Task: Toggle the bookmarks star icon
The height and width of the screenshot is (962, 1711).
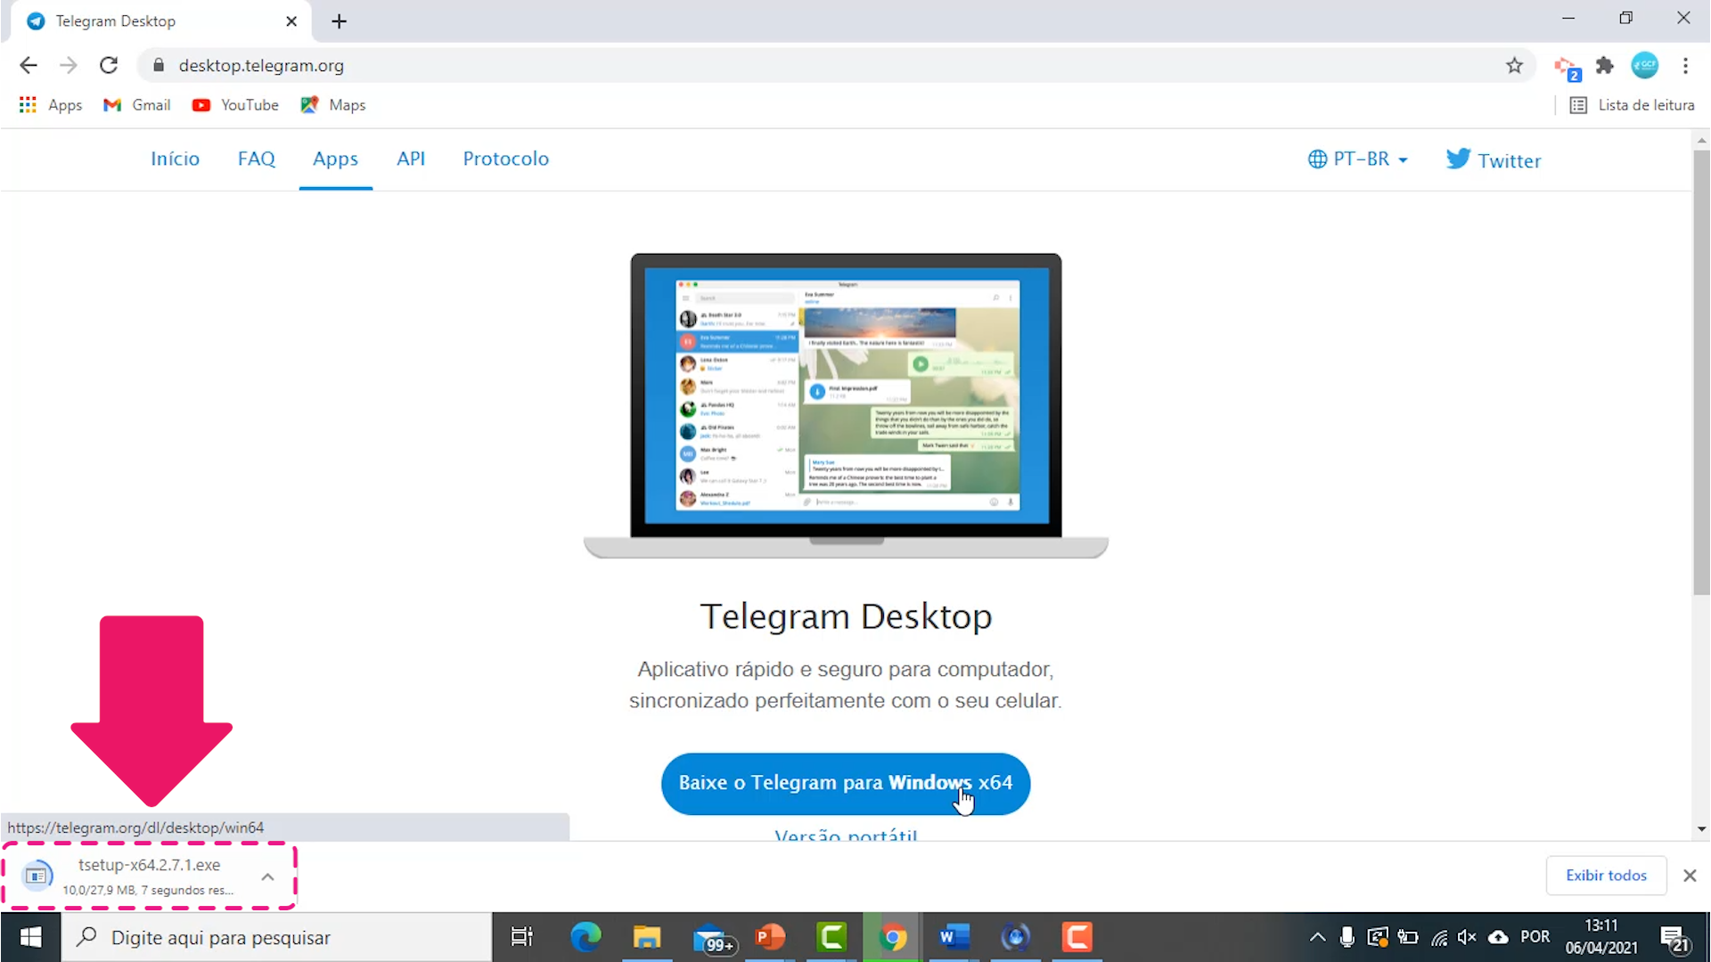Action: [x=1513, y=65]
